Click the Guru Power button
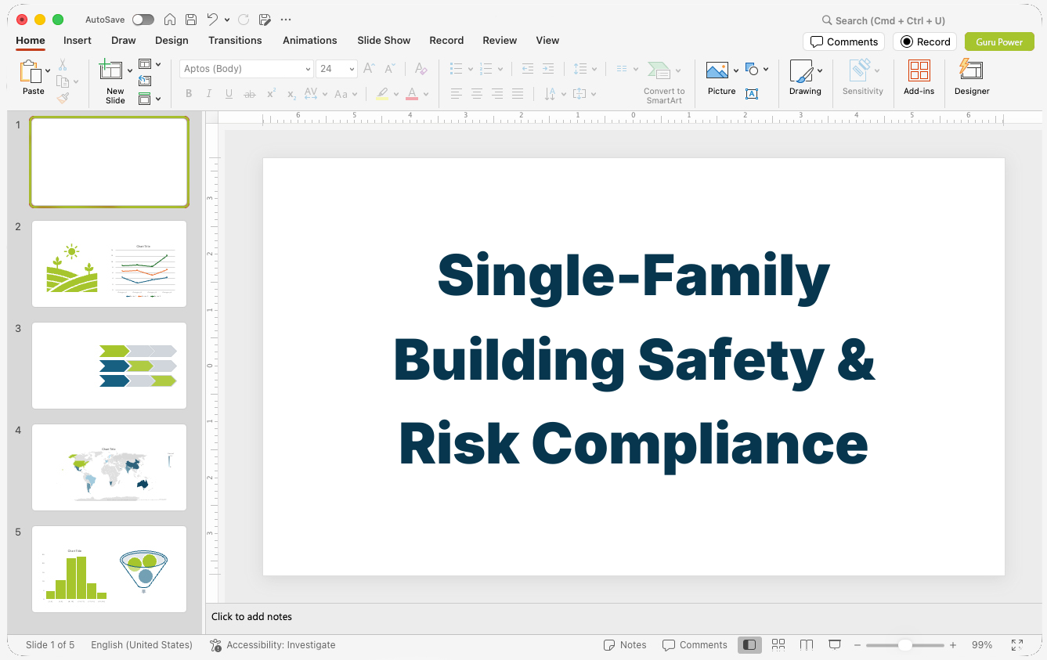This screenshot has width=1047, height=660. tap(999, 41)
